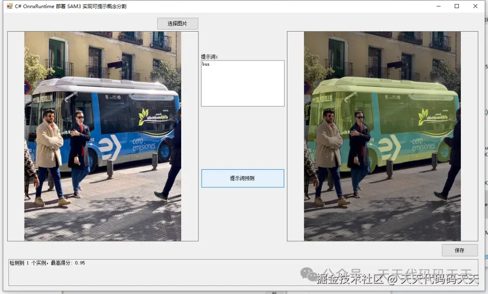The image size is (488, 294).
Task: Click the application icon in the title bar
Action: (9, 6)
